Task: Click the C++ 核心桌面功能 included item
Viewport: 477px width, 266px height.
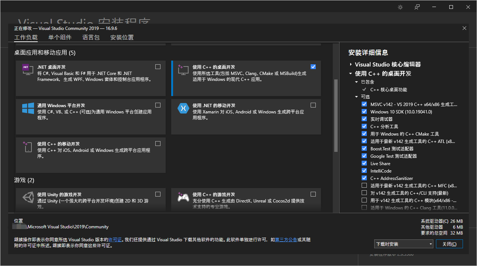Action: point(389,89)
